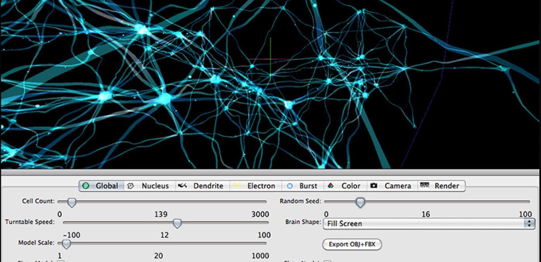Open settings via the Color icon
The width and height of the screenshot is (541, 262).
(x=330, y=186)
